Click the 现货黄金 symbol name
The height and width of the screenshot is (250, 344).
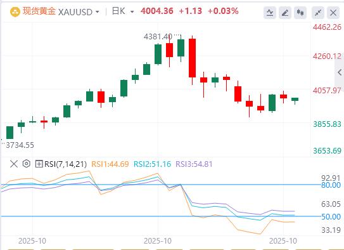coord(39,11)
